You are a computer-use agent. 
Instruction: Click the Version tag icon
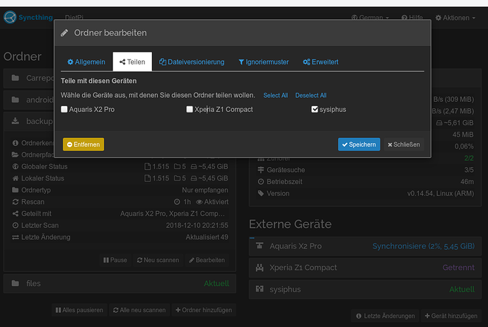pyautogui.click(x=261, y=193)
